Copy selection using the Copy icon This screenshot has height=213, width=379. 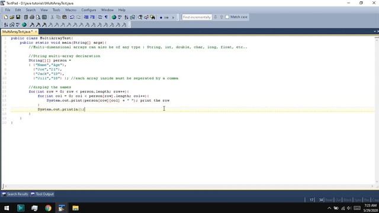58,17
